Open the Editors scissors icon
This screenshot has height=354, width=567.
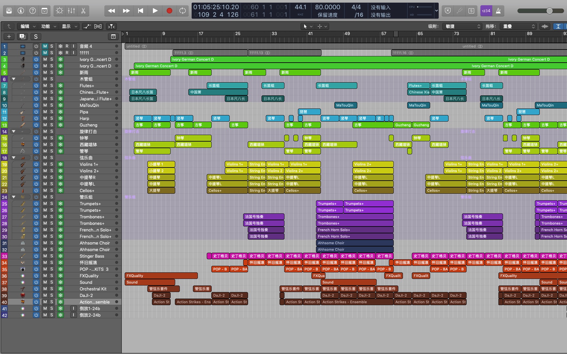click(83, 11)
